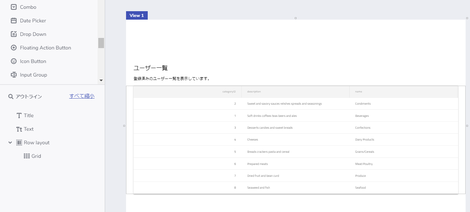
Task: Click the Grid node icon in outline
Action: (27, 156)
